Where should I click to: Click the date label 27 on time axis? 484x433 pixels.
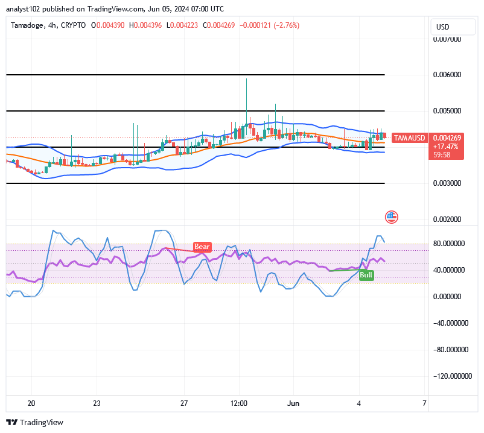[184, 403]
